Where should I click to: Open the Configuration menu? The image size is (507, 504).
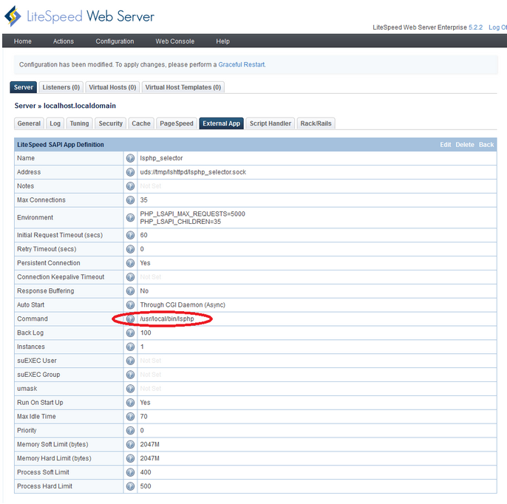coord(115,41)
